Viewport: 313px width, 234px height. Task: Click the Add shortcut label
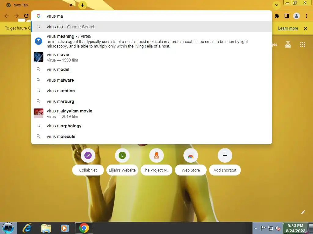pos(225,170)
